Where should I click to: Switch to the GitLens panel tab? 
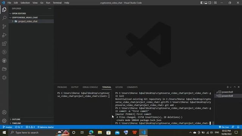coord(119,87)
